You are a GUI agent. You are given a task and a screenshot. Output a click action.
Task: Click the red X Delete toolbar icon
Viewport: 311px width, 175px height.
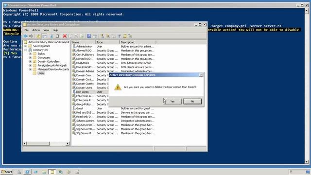pos(65,36)
